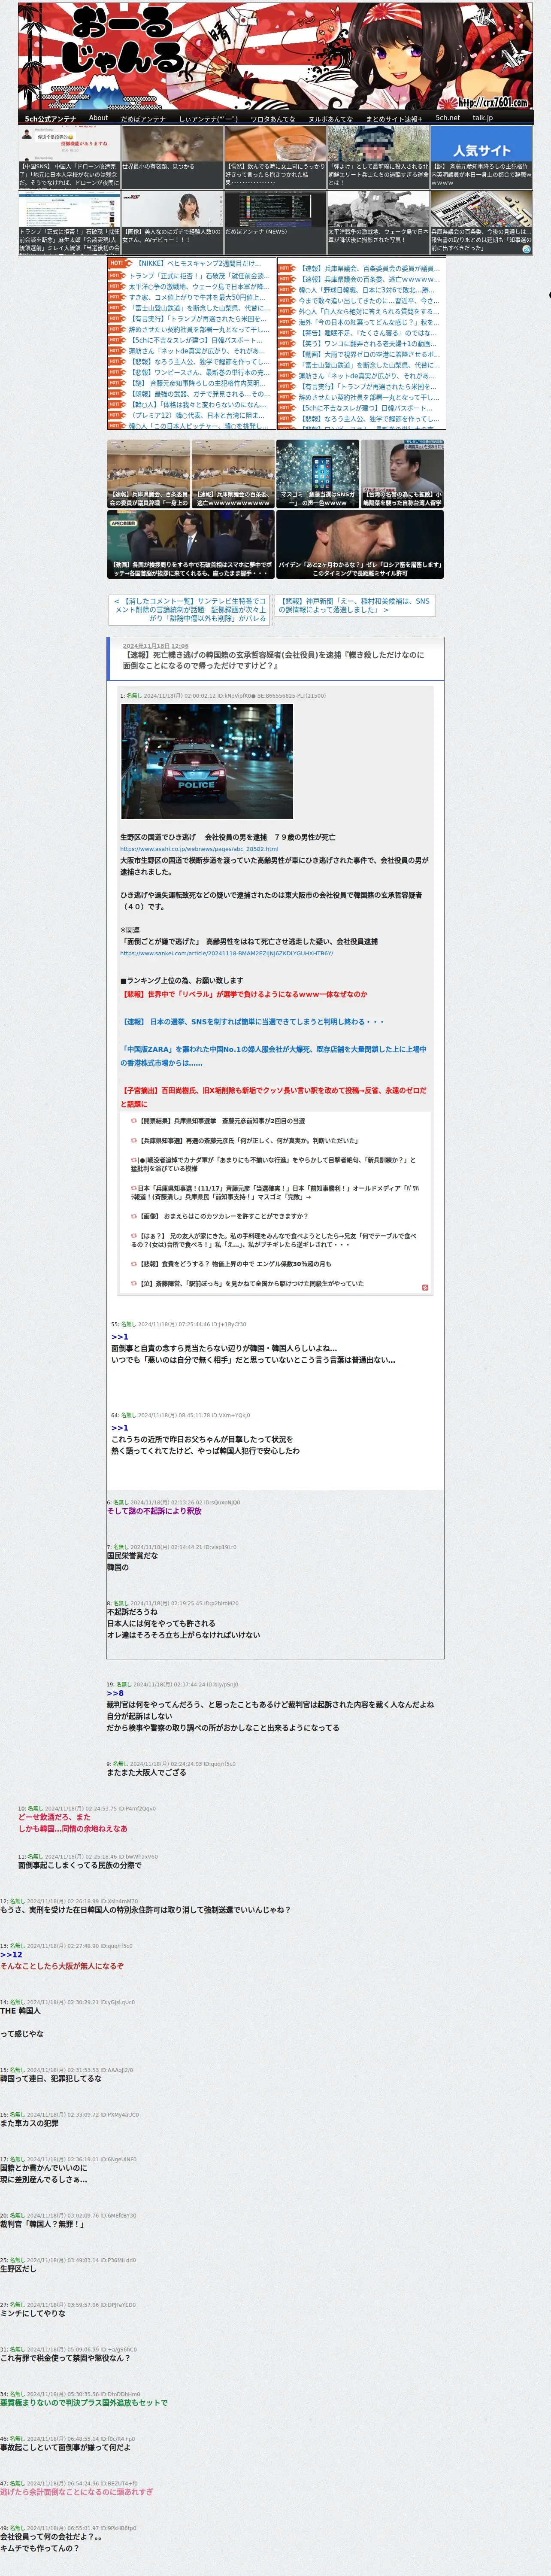Click the small red widget icon under related list

coord(425,1287)
